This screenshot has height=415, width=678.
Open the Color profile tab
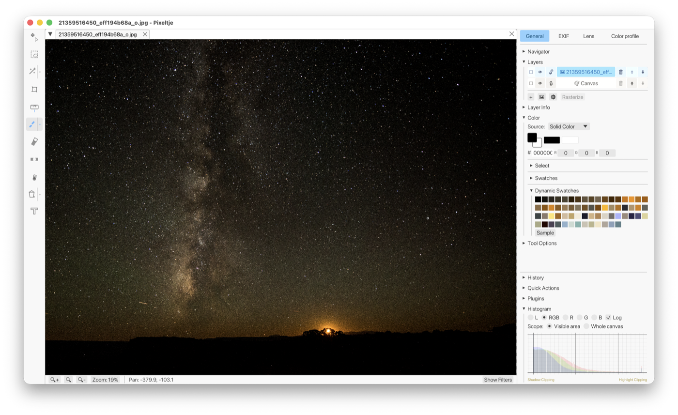click(x=625, y=36)
